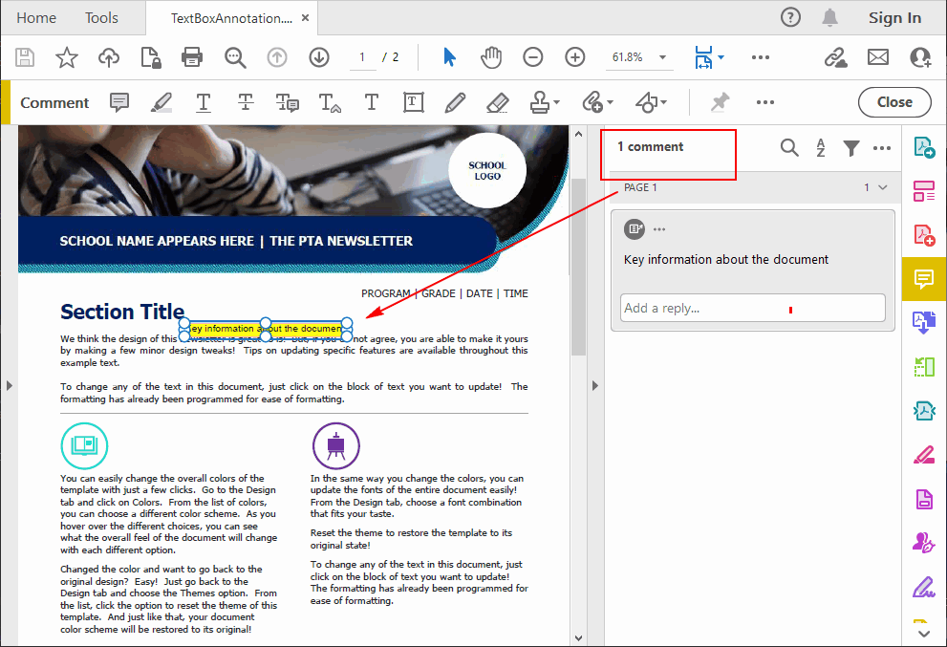The width and height of the screenshot is (947, 647).
Task: Print the document using the printer icon
Action: [191, 57]
